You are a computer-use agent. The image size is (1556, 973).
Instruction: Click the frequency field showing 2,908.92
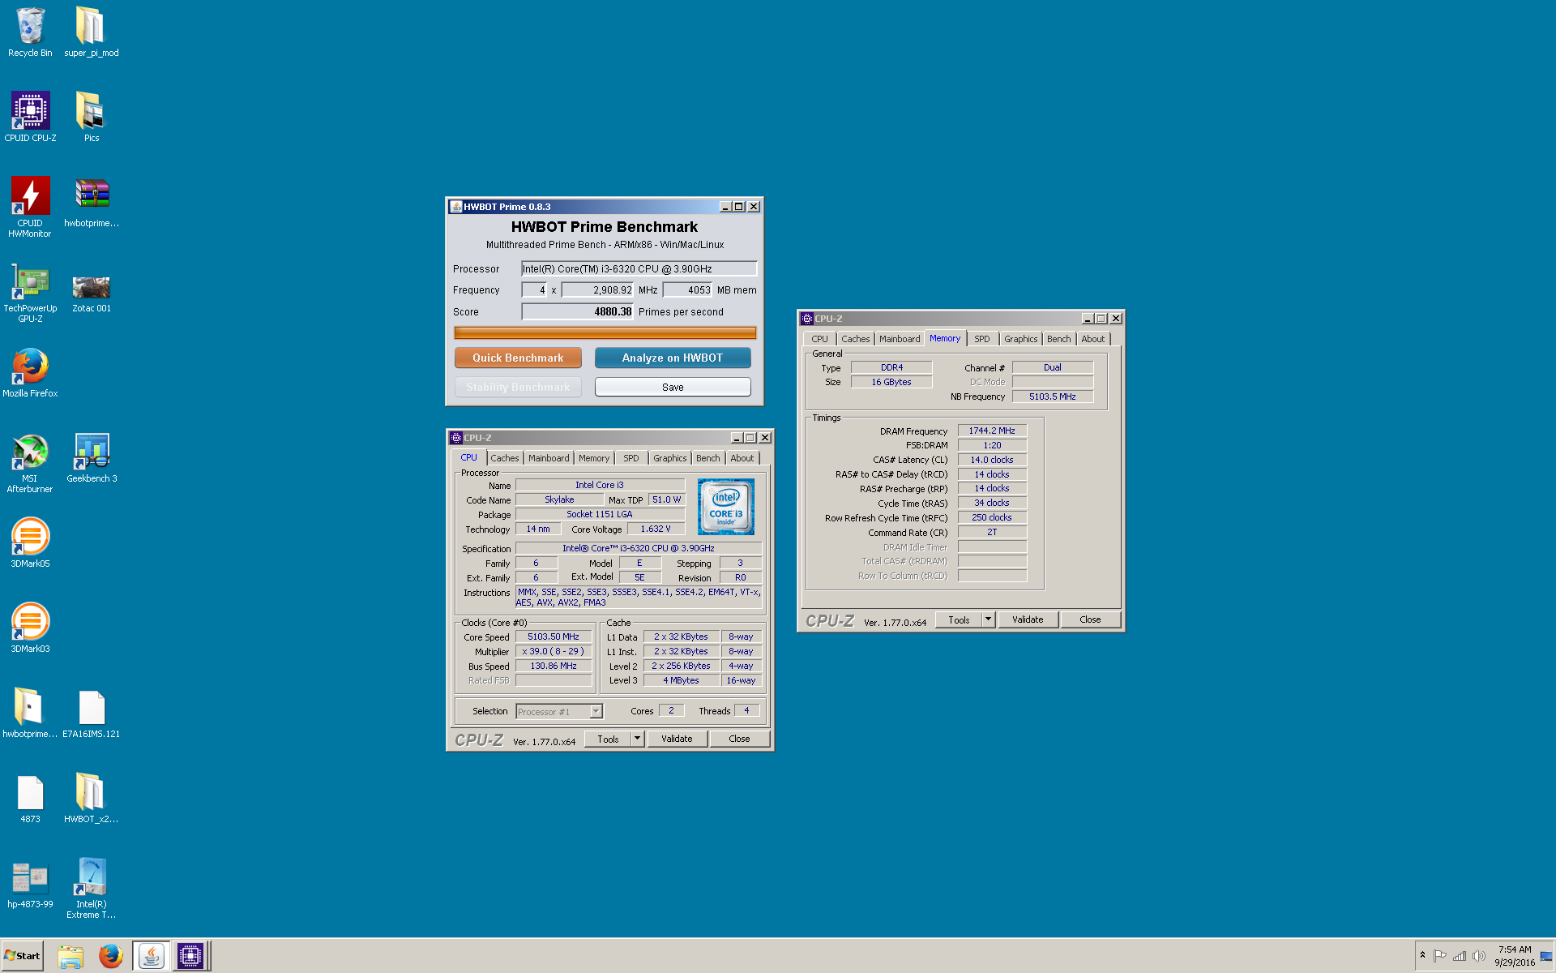click(x=597, y=289)
